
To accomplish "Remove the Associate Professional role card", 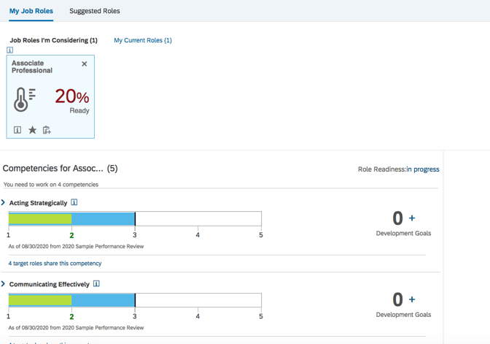I will [x=85, y=64].
